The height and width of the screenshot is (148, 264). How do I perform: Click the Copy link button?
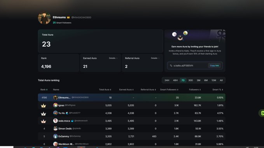pyautogui.click(x=214, y=65)
